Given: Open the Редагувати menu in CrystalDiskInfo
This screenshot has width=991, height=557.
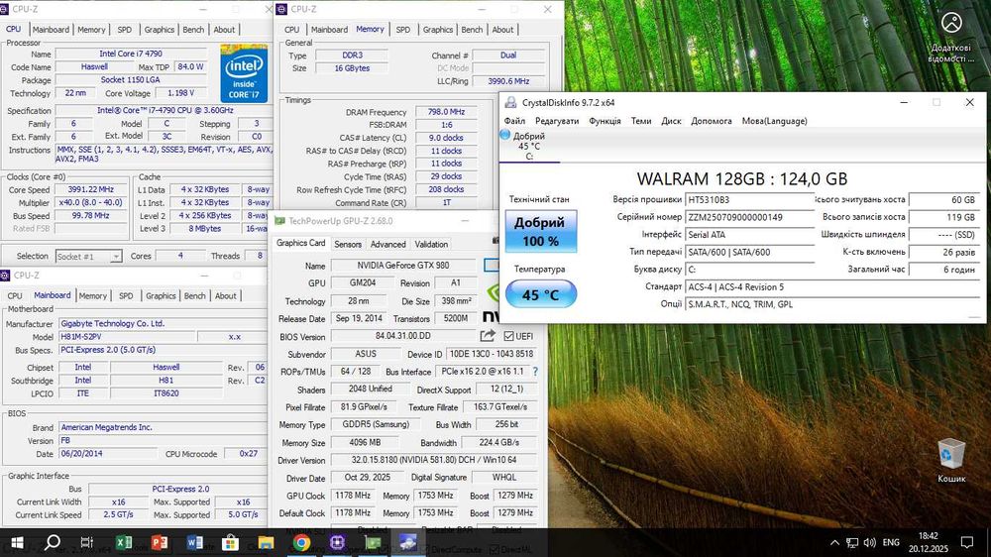Looking at the screenshot, I should [557, 121].
